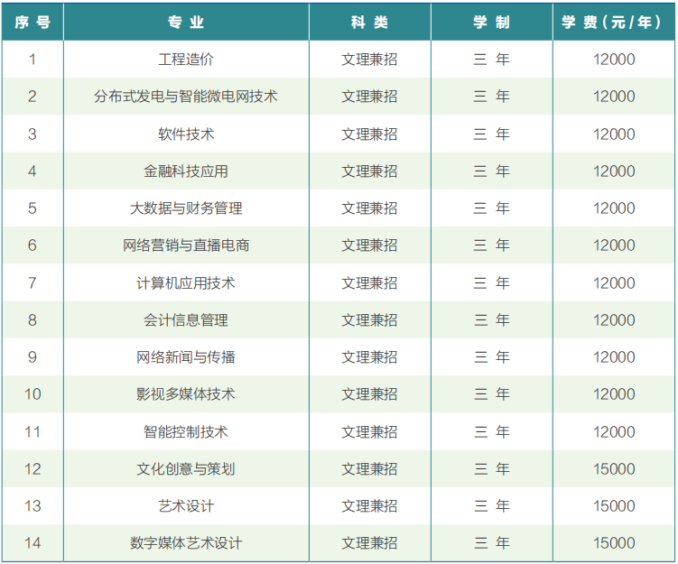This screenshot has height=564, width=678.
Task: Click 三年 in the 网络新闻与传播 row
Action: 492,357
